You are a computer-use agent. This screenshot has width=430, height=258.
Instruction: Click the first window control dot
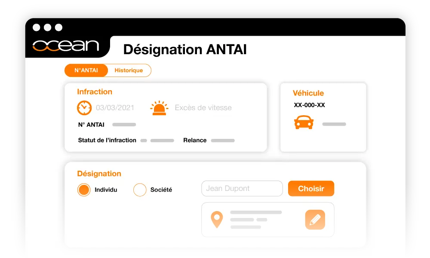pyautogui.click(x=36, y=28)
